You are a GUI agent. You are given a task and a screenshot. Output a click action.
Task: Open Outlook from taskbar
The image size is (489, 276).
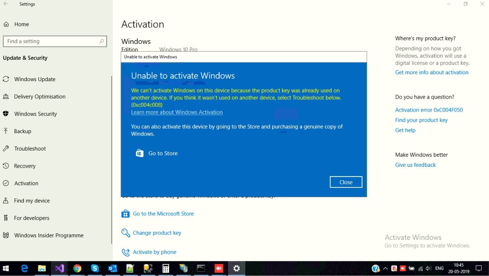[x=112, y=269]
